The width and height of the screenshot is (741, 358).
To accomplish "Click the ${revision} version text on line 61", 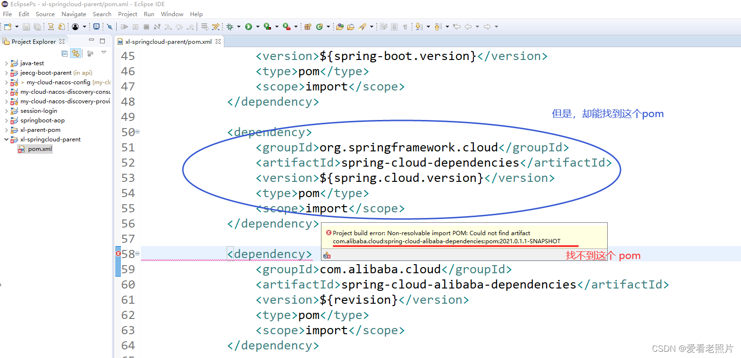I will (x=359, y=299).
